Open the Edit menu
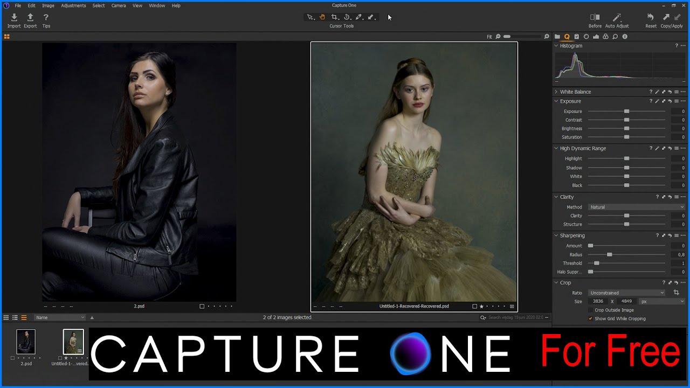Screen dimensions: 690x388 [x=32, y=5]
